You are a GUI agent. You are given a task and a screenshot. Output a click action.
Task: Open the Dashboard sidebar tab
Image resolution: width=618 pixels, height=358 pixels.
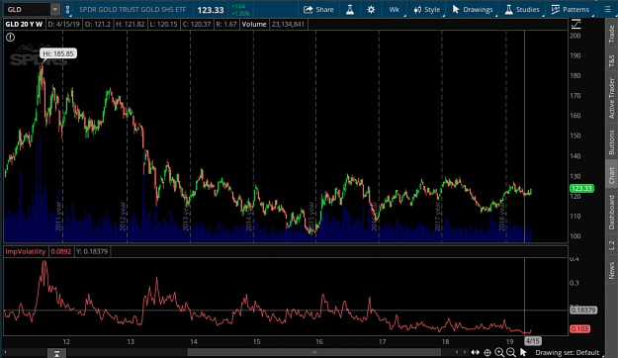(611, 212)
